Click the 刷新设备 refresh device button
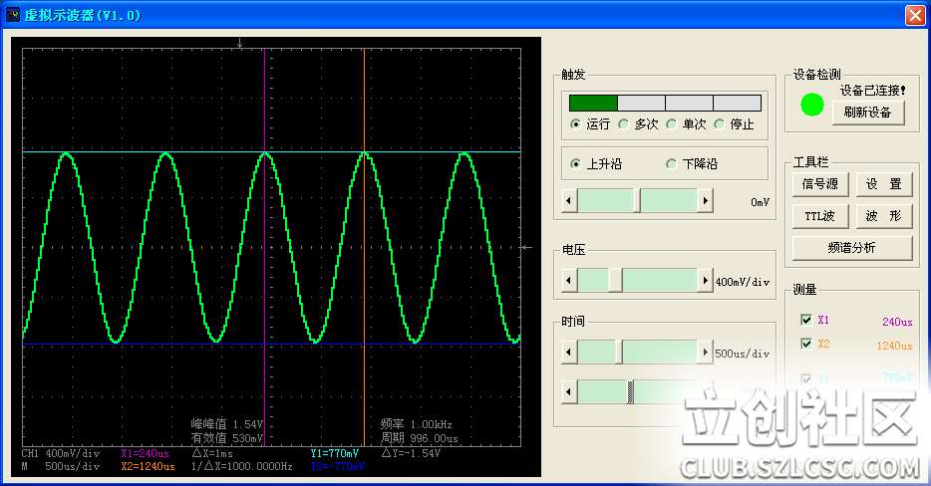The width and height of the screenshot is (931, 486). (x=867, y=113)
